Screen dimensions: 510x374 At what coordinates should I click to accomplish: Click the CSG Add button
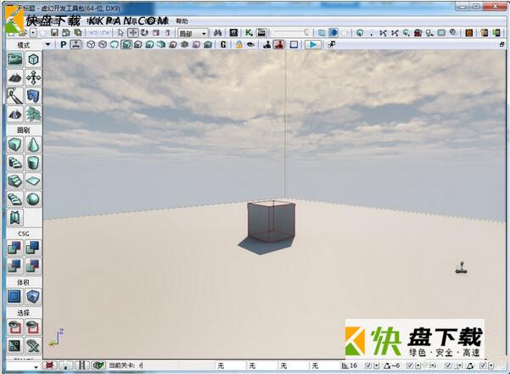tap(15, 248)
